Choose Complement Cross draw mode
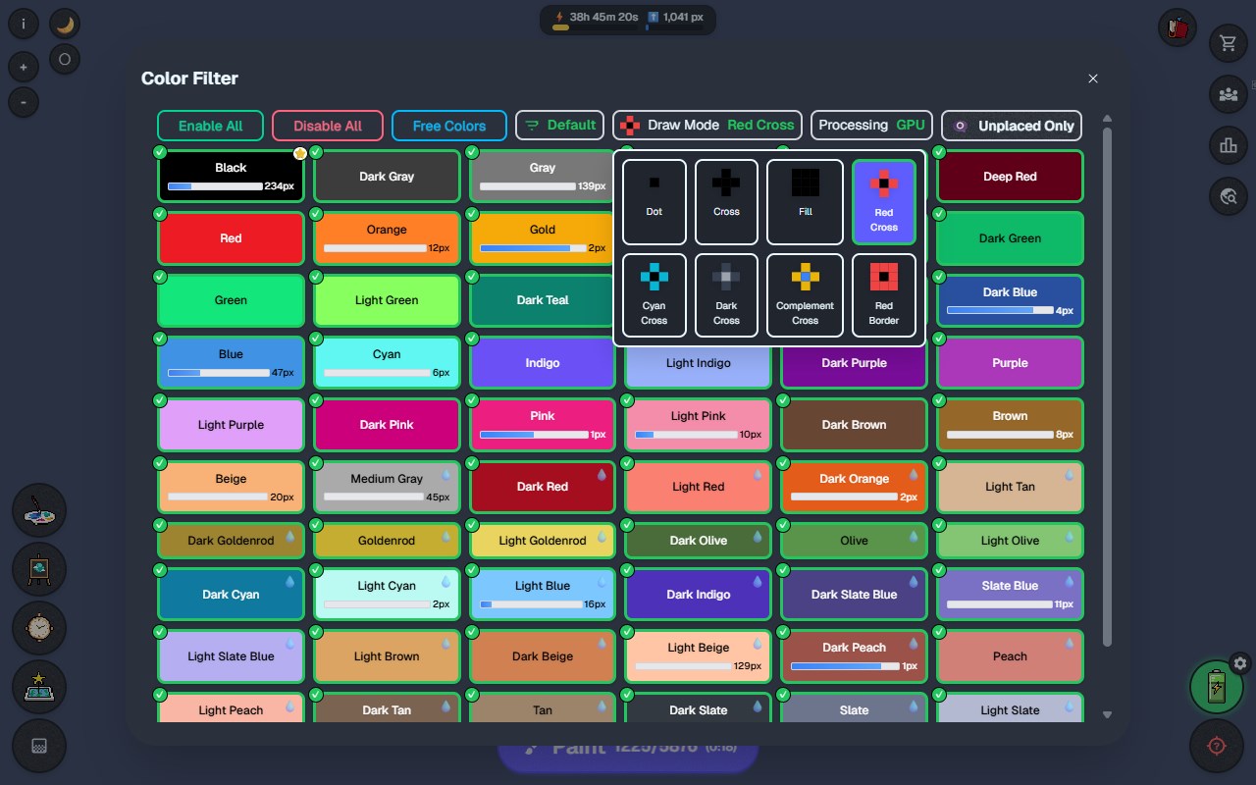1256x785 pixels. point(805,296)
